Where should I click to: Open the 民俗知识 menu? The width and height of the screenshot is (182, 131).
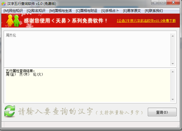tap(13, 11)
